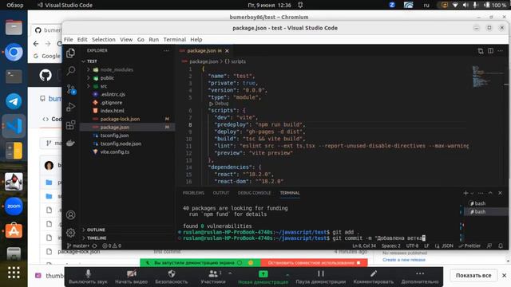Click UTF-8 encoding in status bar
Image resolution: width=511 pixels, height=287 pixels.
412,246
